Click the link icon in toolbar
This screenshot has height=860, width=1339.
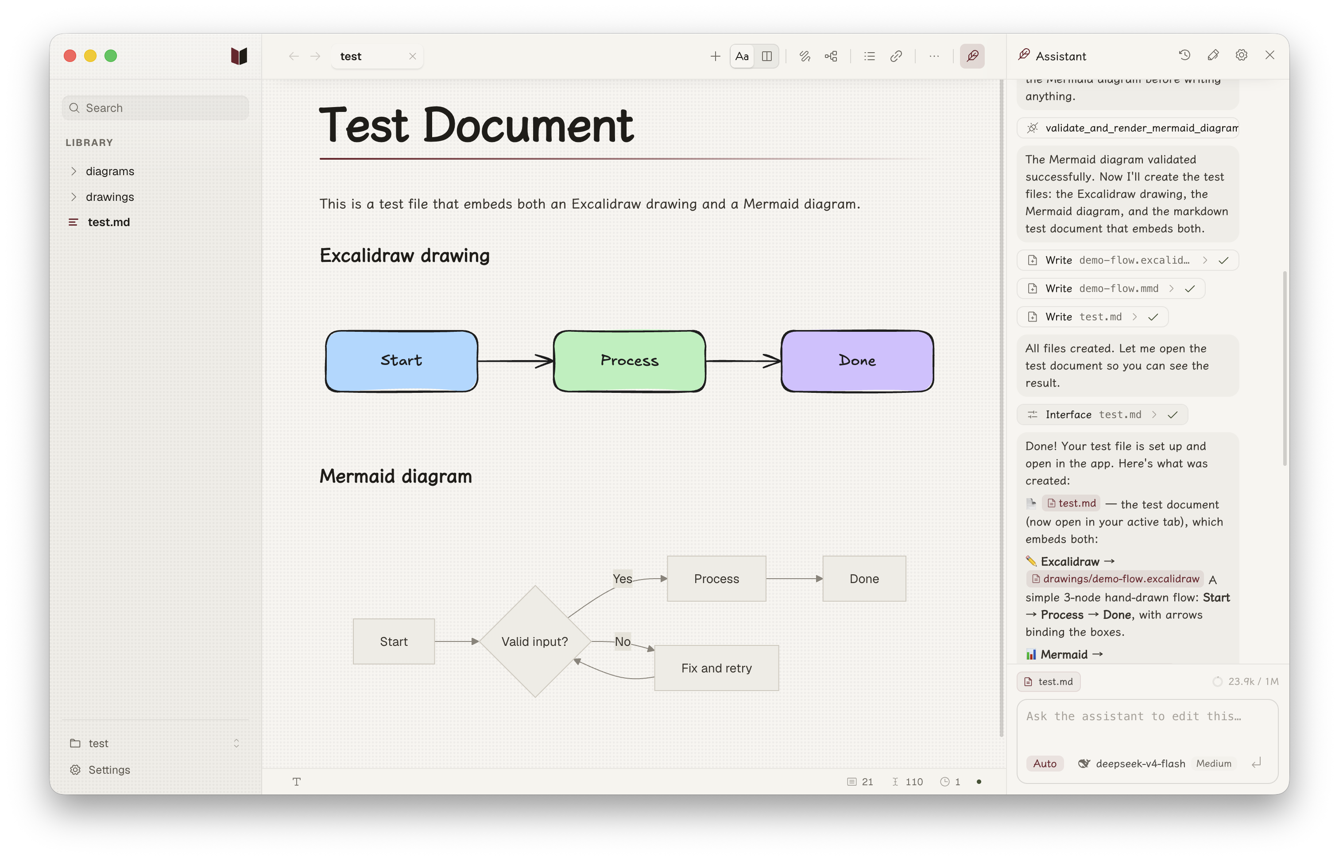coord(896,56)
